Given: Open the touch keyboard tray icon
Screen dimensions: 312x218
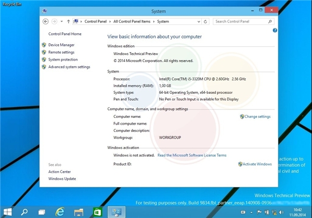Looking at the screenshot, I should coord(243,212).
